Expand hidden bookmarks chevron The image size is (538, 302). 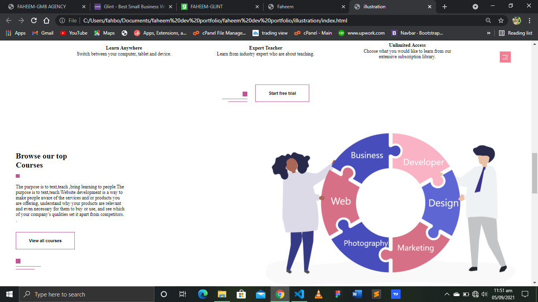click(x=489, y=33)
